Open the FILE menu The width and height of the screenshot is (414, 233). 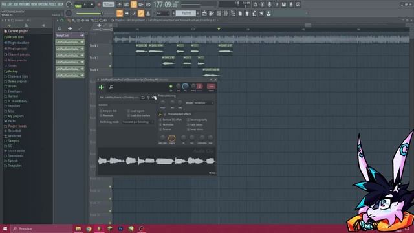click(4, 5)
